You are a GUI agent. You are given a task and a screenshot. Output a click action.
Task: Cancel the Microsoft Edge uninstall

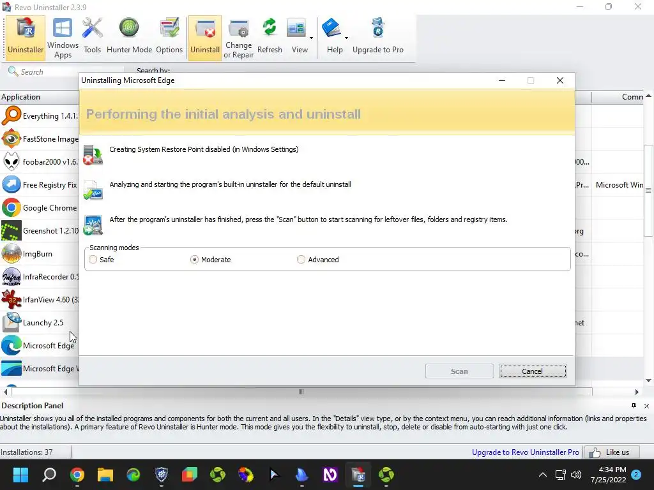click(x=533, y=371)
